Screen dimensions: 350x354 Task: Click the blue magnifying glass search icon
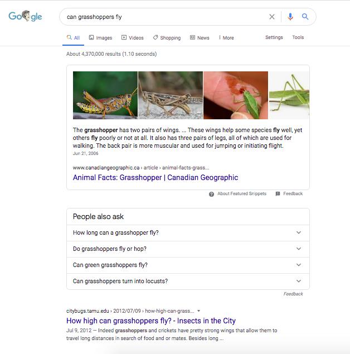point(305,17)
